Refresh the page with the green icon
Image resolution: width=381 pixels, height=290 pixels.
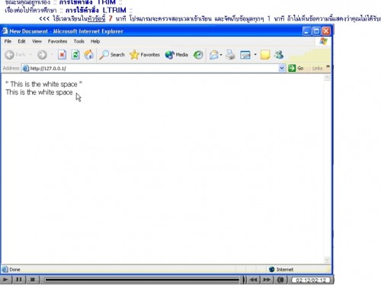(75, 55)
